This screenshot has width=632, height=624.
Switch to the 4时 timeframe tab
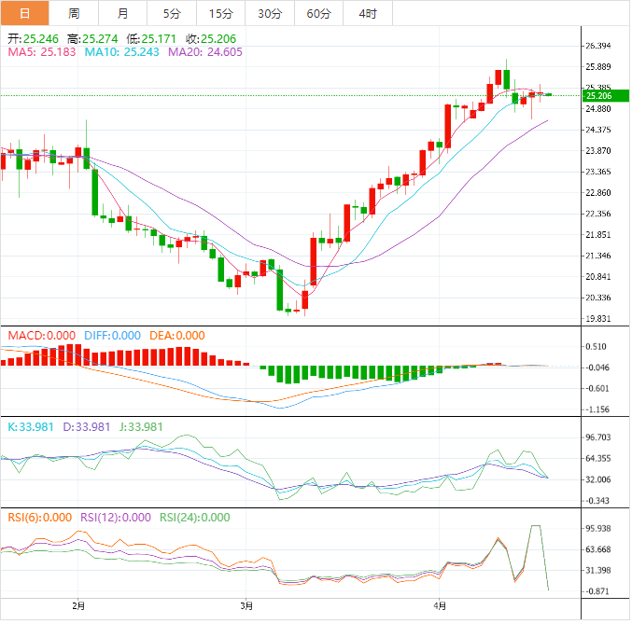[x=368, y=13]
